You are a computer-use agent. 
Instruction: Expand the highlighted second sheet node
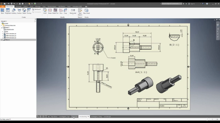pyautogui.click(x=1, y=40)
